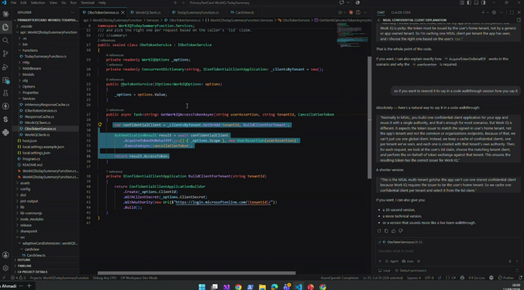Open the Python view in activity bar
This screenshot has height=290, width=524.
5,132
